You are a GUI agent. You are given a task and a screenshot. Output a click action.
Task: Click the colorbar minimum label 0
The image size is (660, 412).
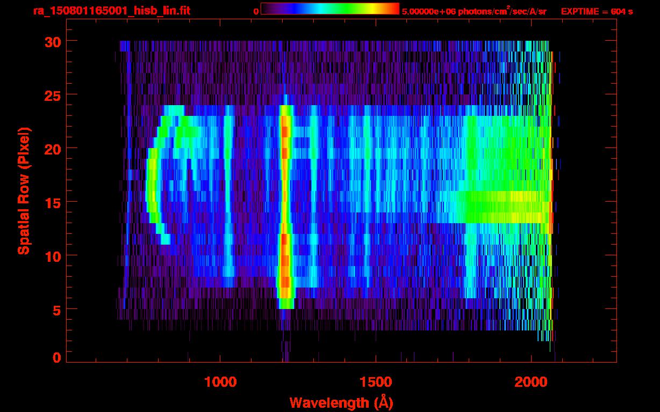256,11
